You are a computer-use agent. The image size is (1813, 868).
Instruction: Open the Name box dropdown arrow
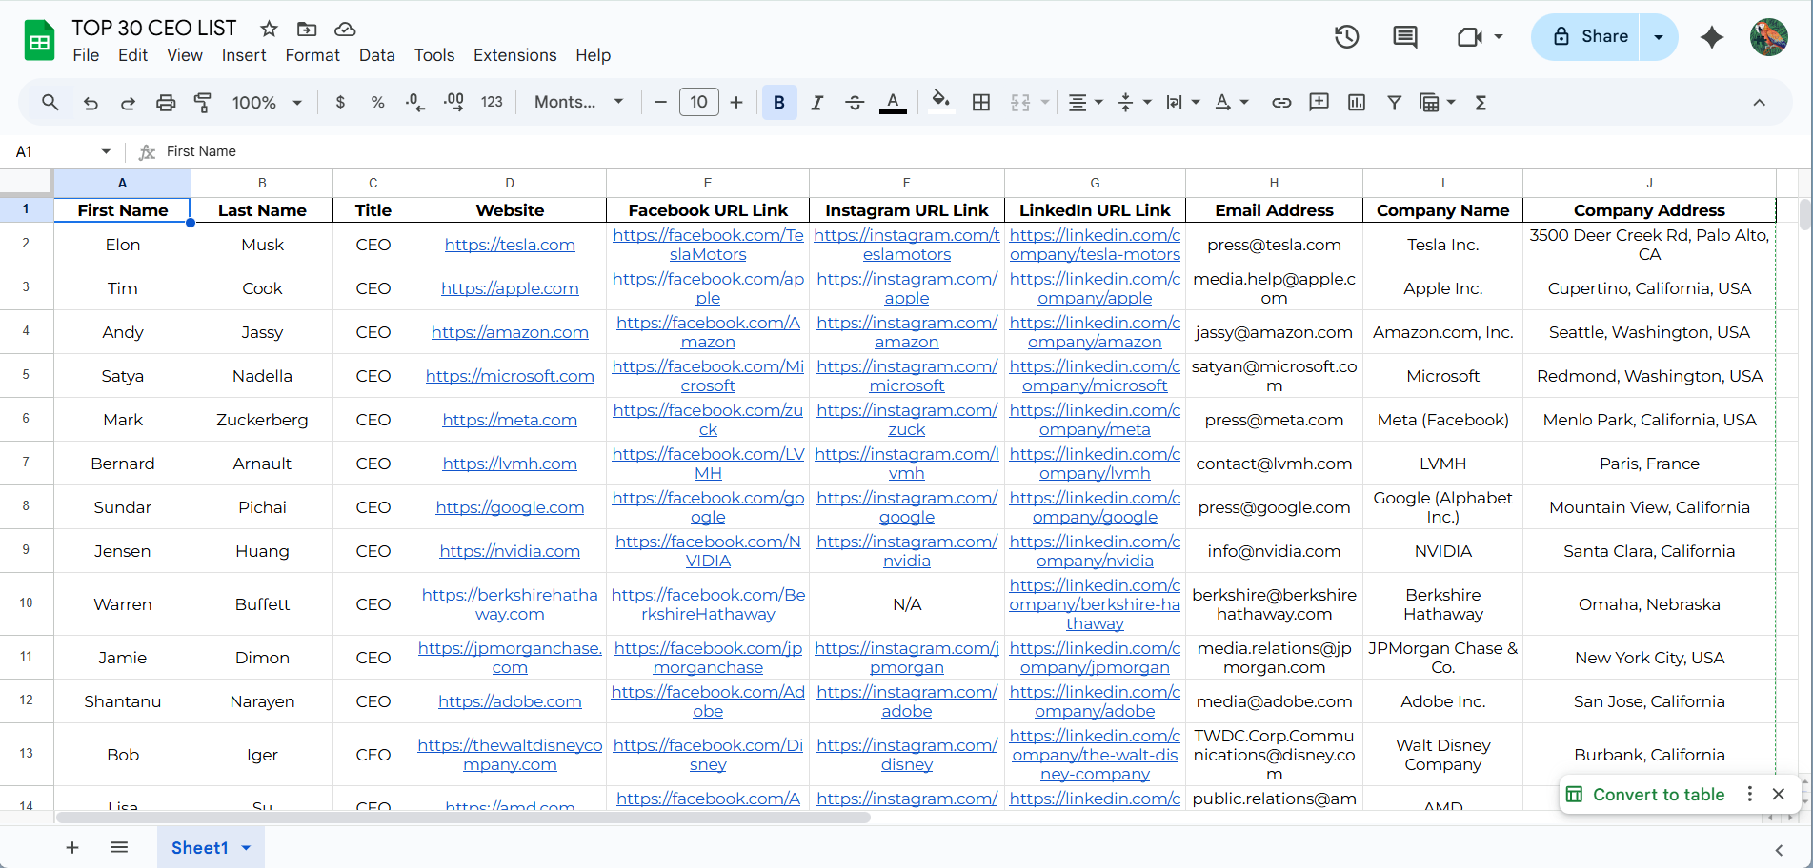click(106, 151)
